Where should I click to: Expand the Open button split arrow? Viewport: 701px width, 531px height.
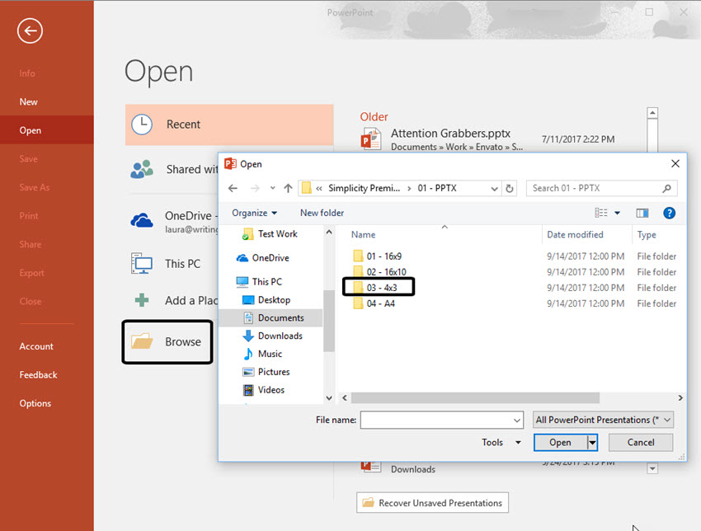click(591, 442)
